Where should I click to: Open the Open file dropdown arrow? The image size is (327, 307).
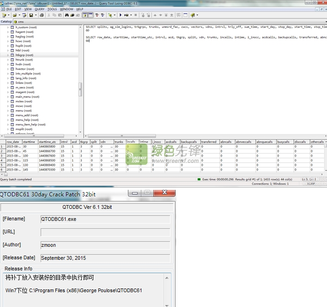point(19,15)
